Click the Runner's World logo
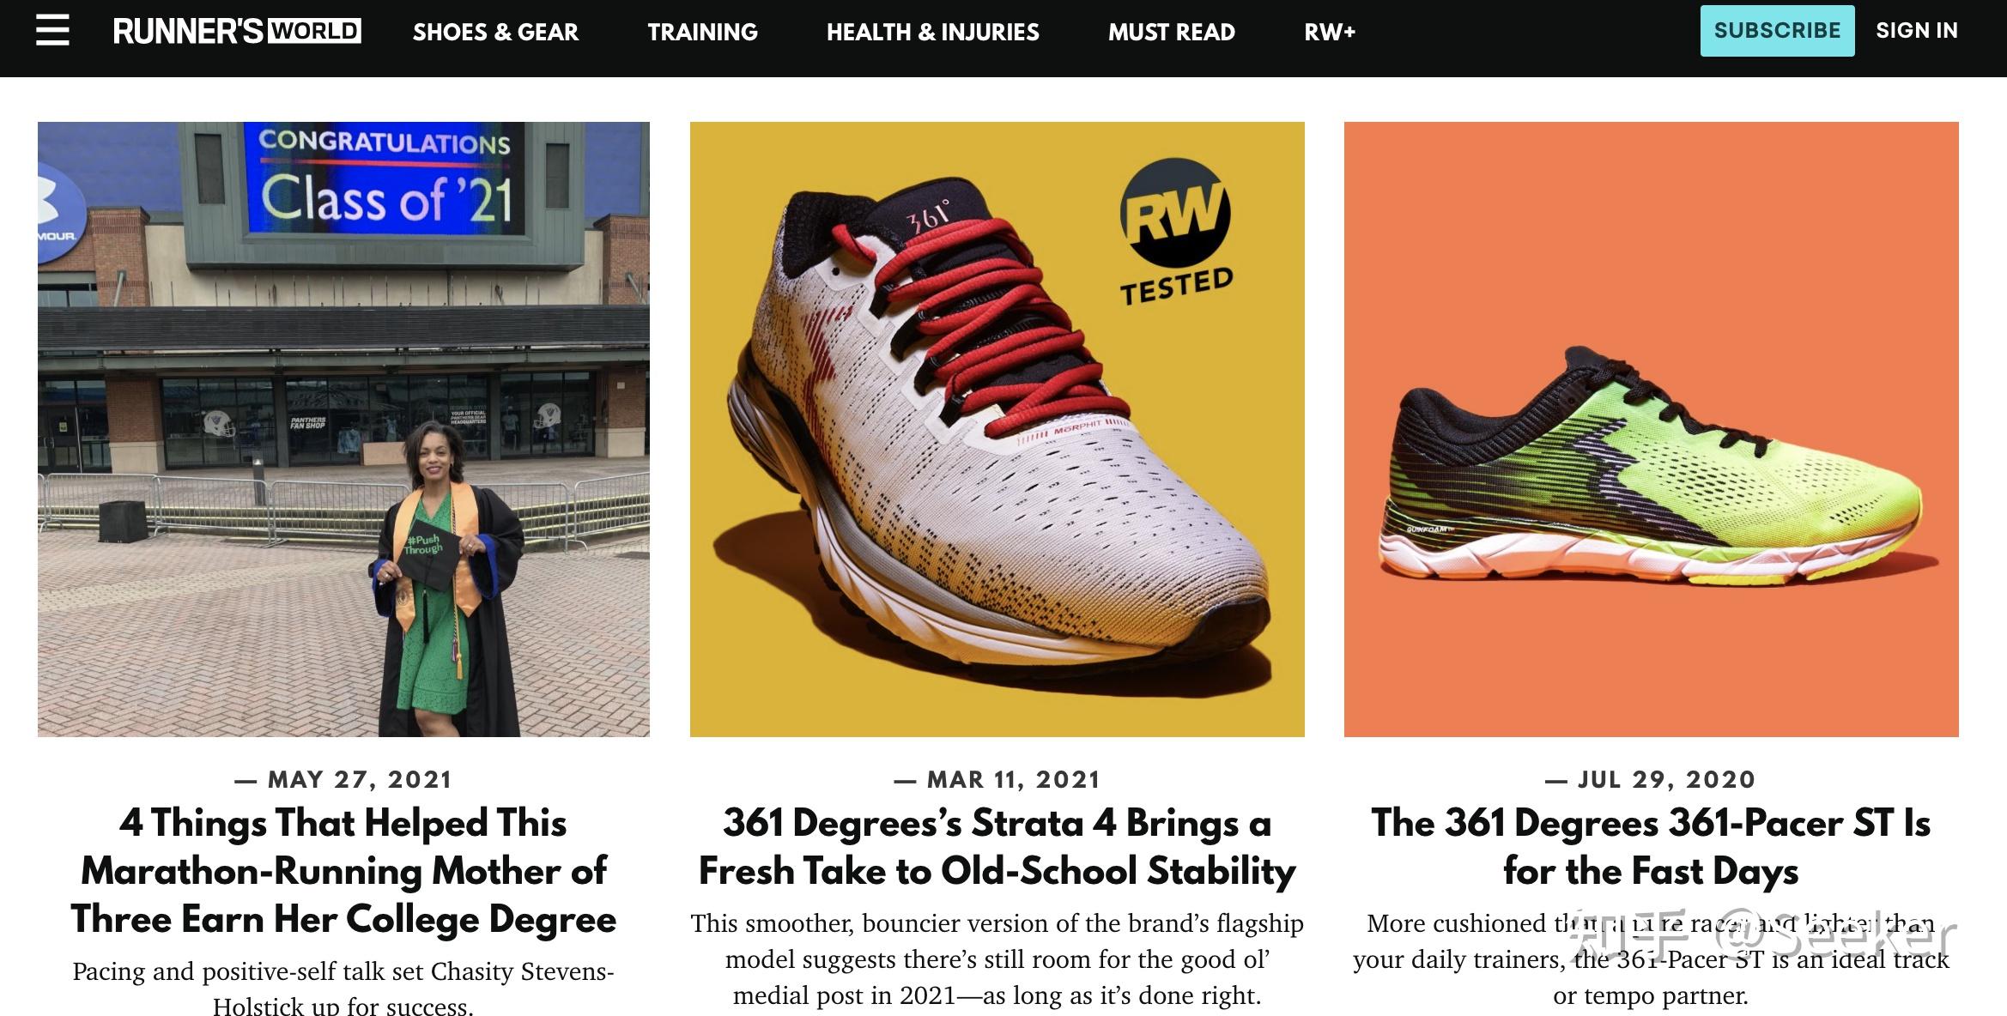Screen dimensions: 2007x1016 point(237,32)
